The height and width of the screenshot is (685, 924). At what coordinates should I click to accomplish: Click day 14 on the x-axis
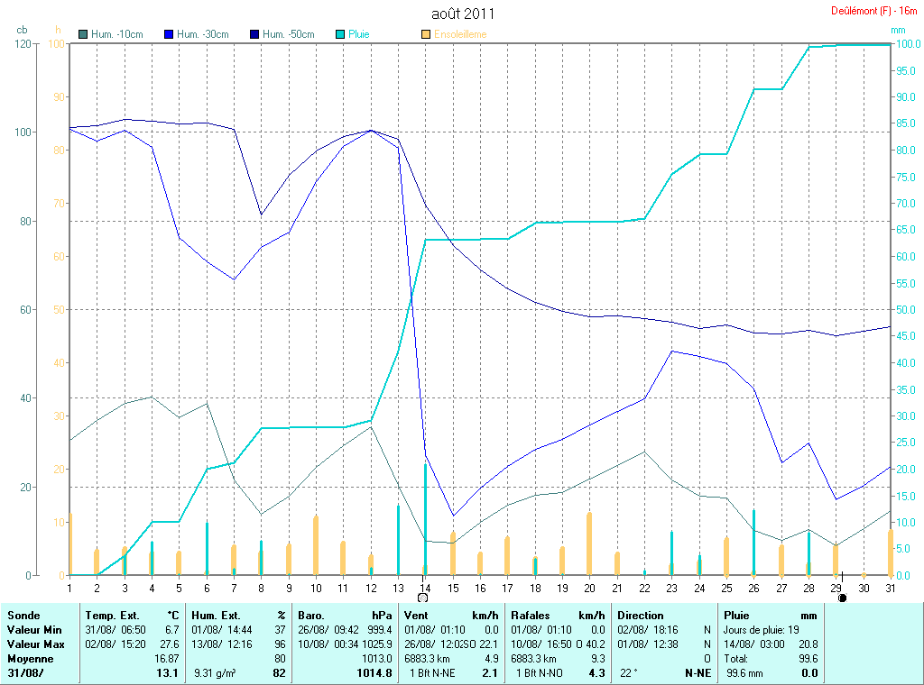point(424,588)
